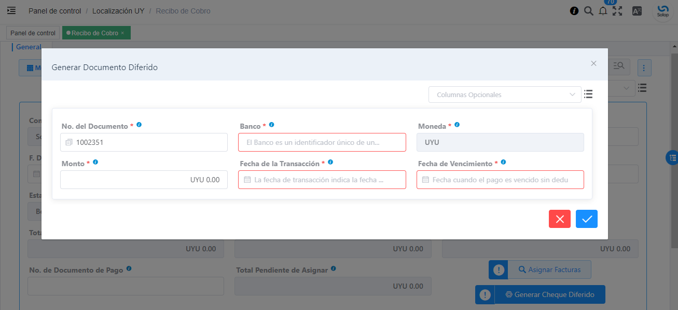Open the search magnifier in top bar
This screenshot has width=678, height=310.
[588, 11]
